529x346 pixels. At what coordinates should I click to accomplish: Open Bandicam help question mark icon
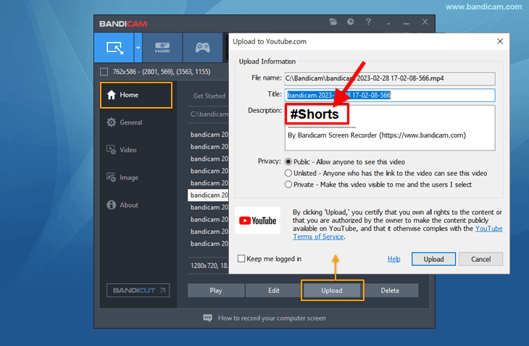pos(368,22)
